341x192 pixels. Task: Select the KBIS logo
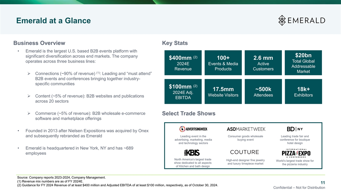[x=193, y=152]
